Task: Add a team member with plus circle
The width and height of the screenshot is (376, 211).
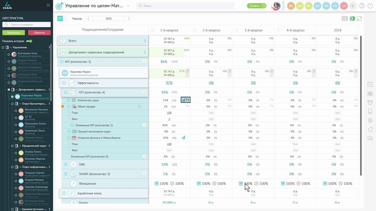Action: [x=352, y=6]
